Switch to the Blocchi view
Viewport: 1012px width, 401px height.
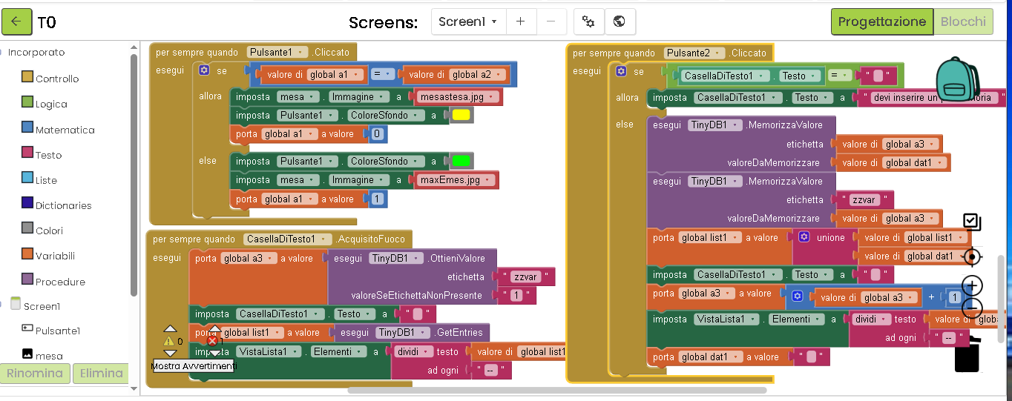[963, 21]
